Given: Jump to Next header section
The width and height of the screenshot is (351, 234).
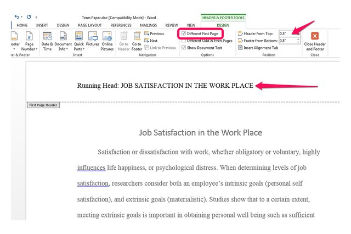Looking at the screenshot, I should coord(151,41).
